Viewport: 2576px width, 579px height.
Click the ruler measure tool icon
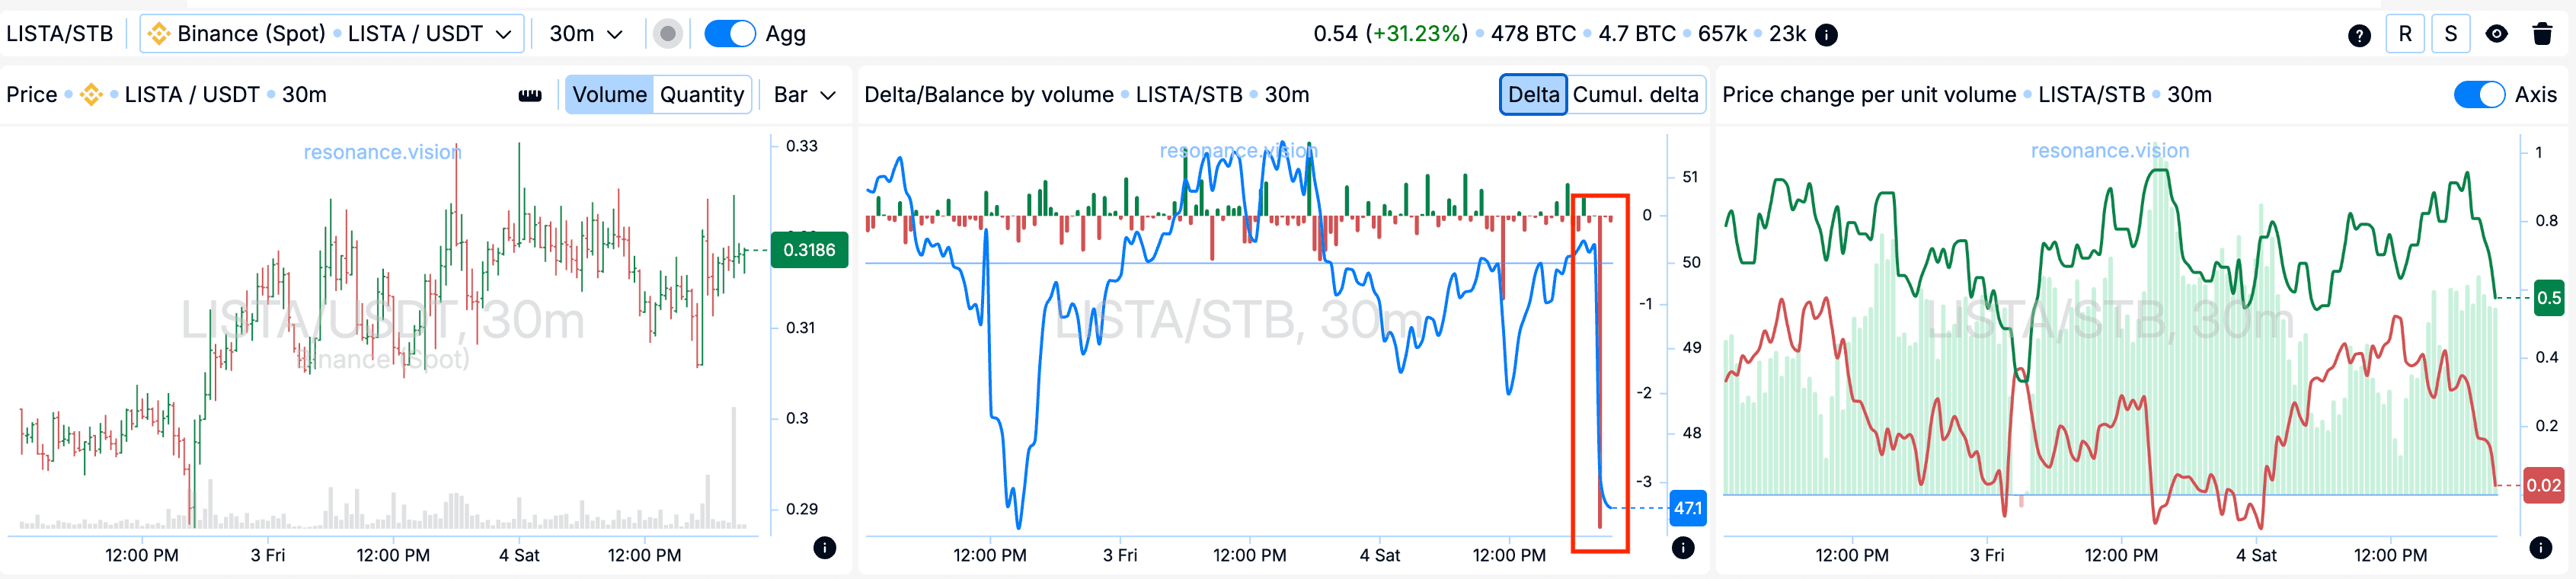pos(530,95)
